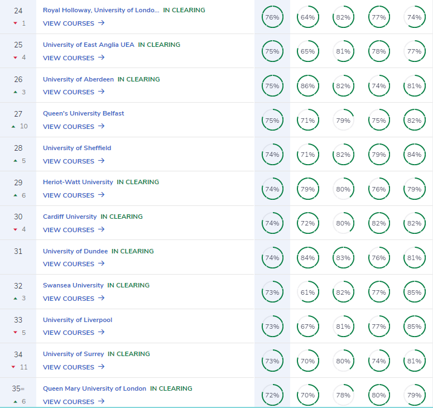View courses for Swansea University

point(74,299)
